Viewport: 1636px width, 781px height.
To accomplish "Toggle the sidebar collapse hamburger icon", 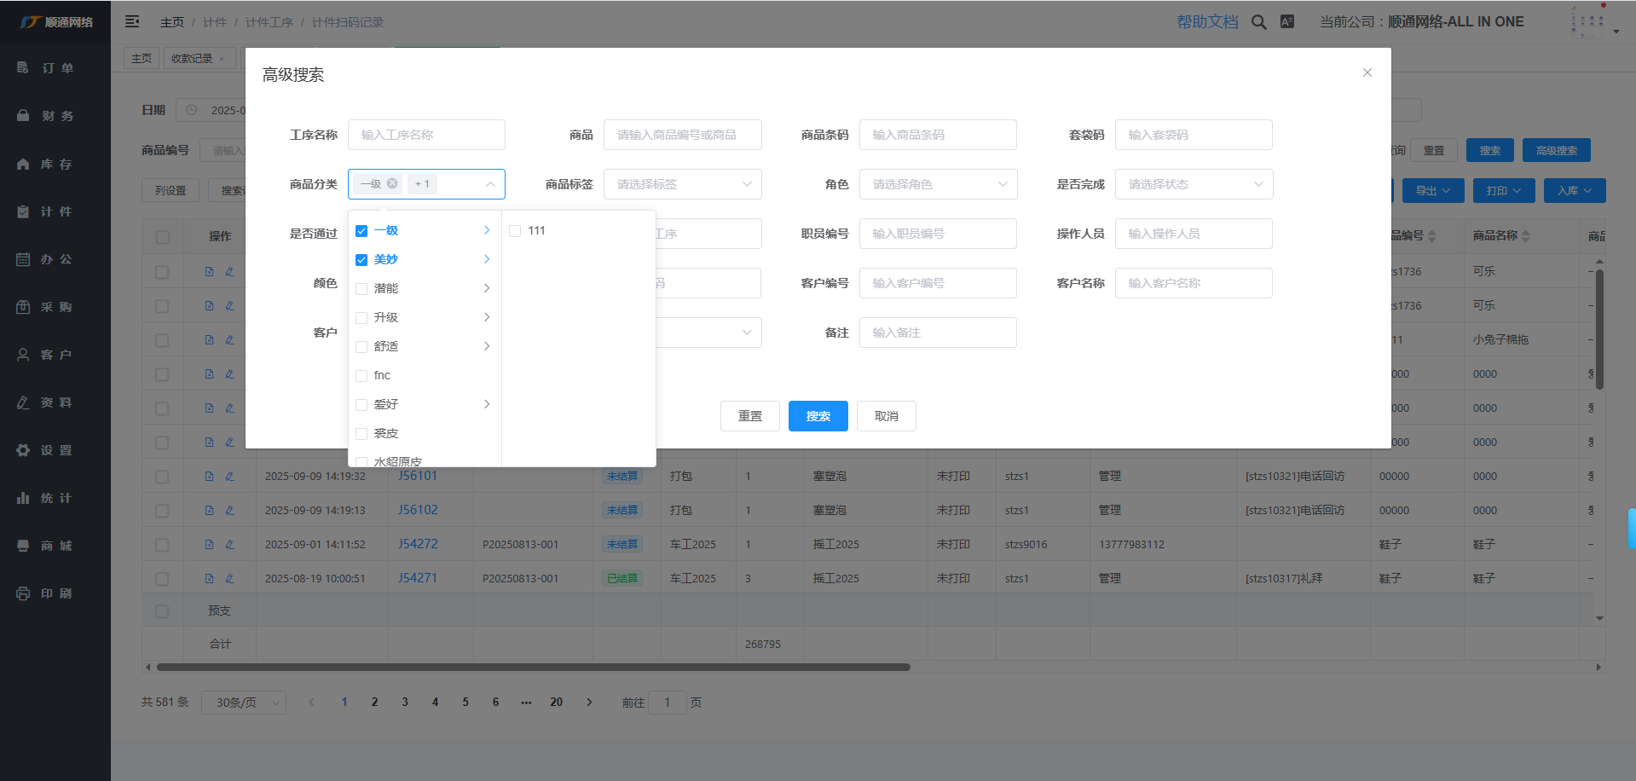I will point(132,21).
